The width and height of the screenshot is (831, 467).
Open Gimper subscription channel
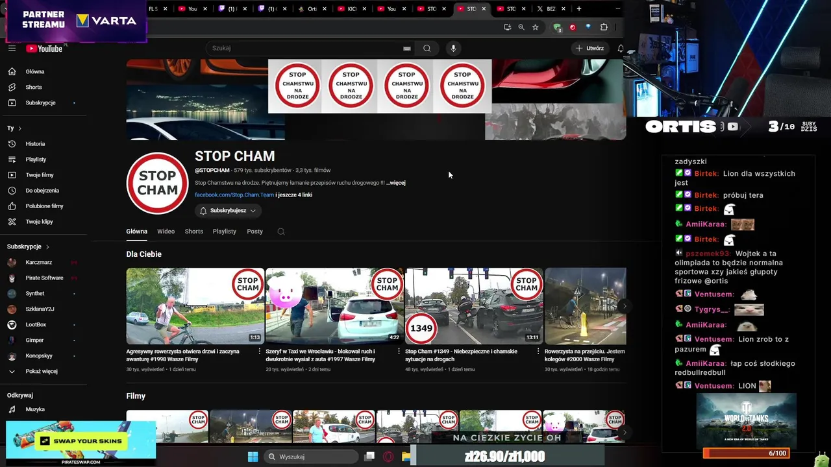34,340
